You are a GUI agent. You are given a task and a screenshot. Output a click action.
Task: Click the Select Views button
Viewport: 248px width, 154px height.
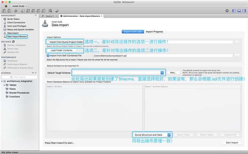click(x=183, y=135)
